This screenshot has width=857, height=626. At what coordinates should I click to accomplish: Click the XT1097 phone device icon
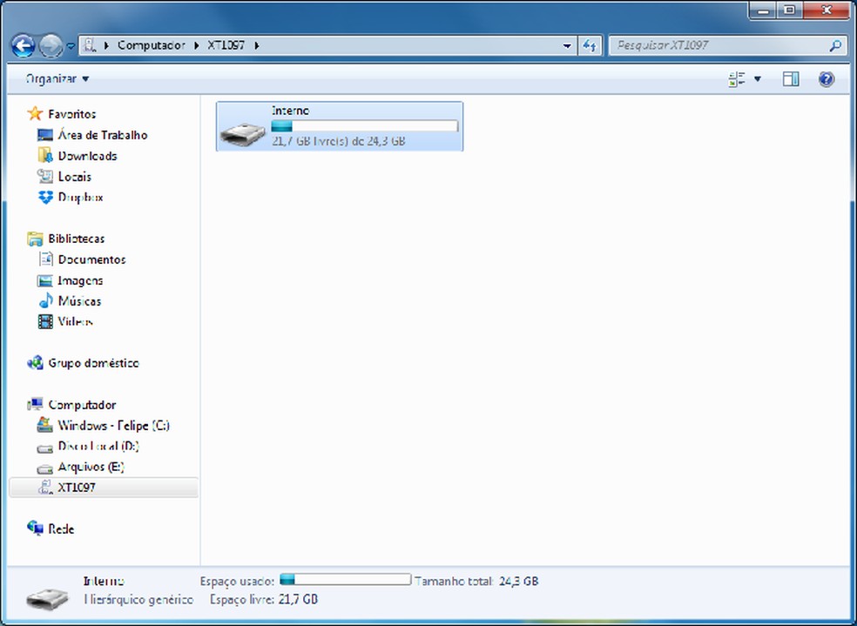tap(44, 487)
